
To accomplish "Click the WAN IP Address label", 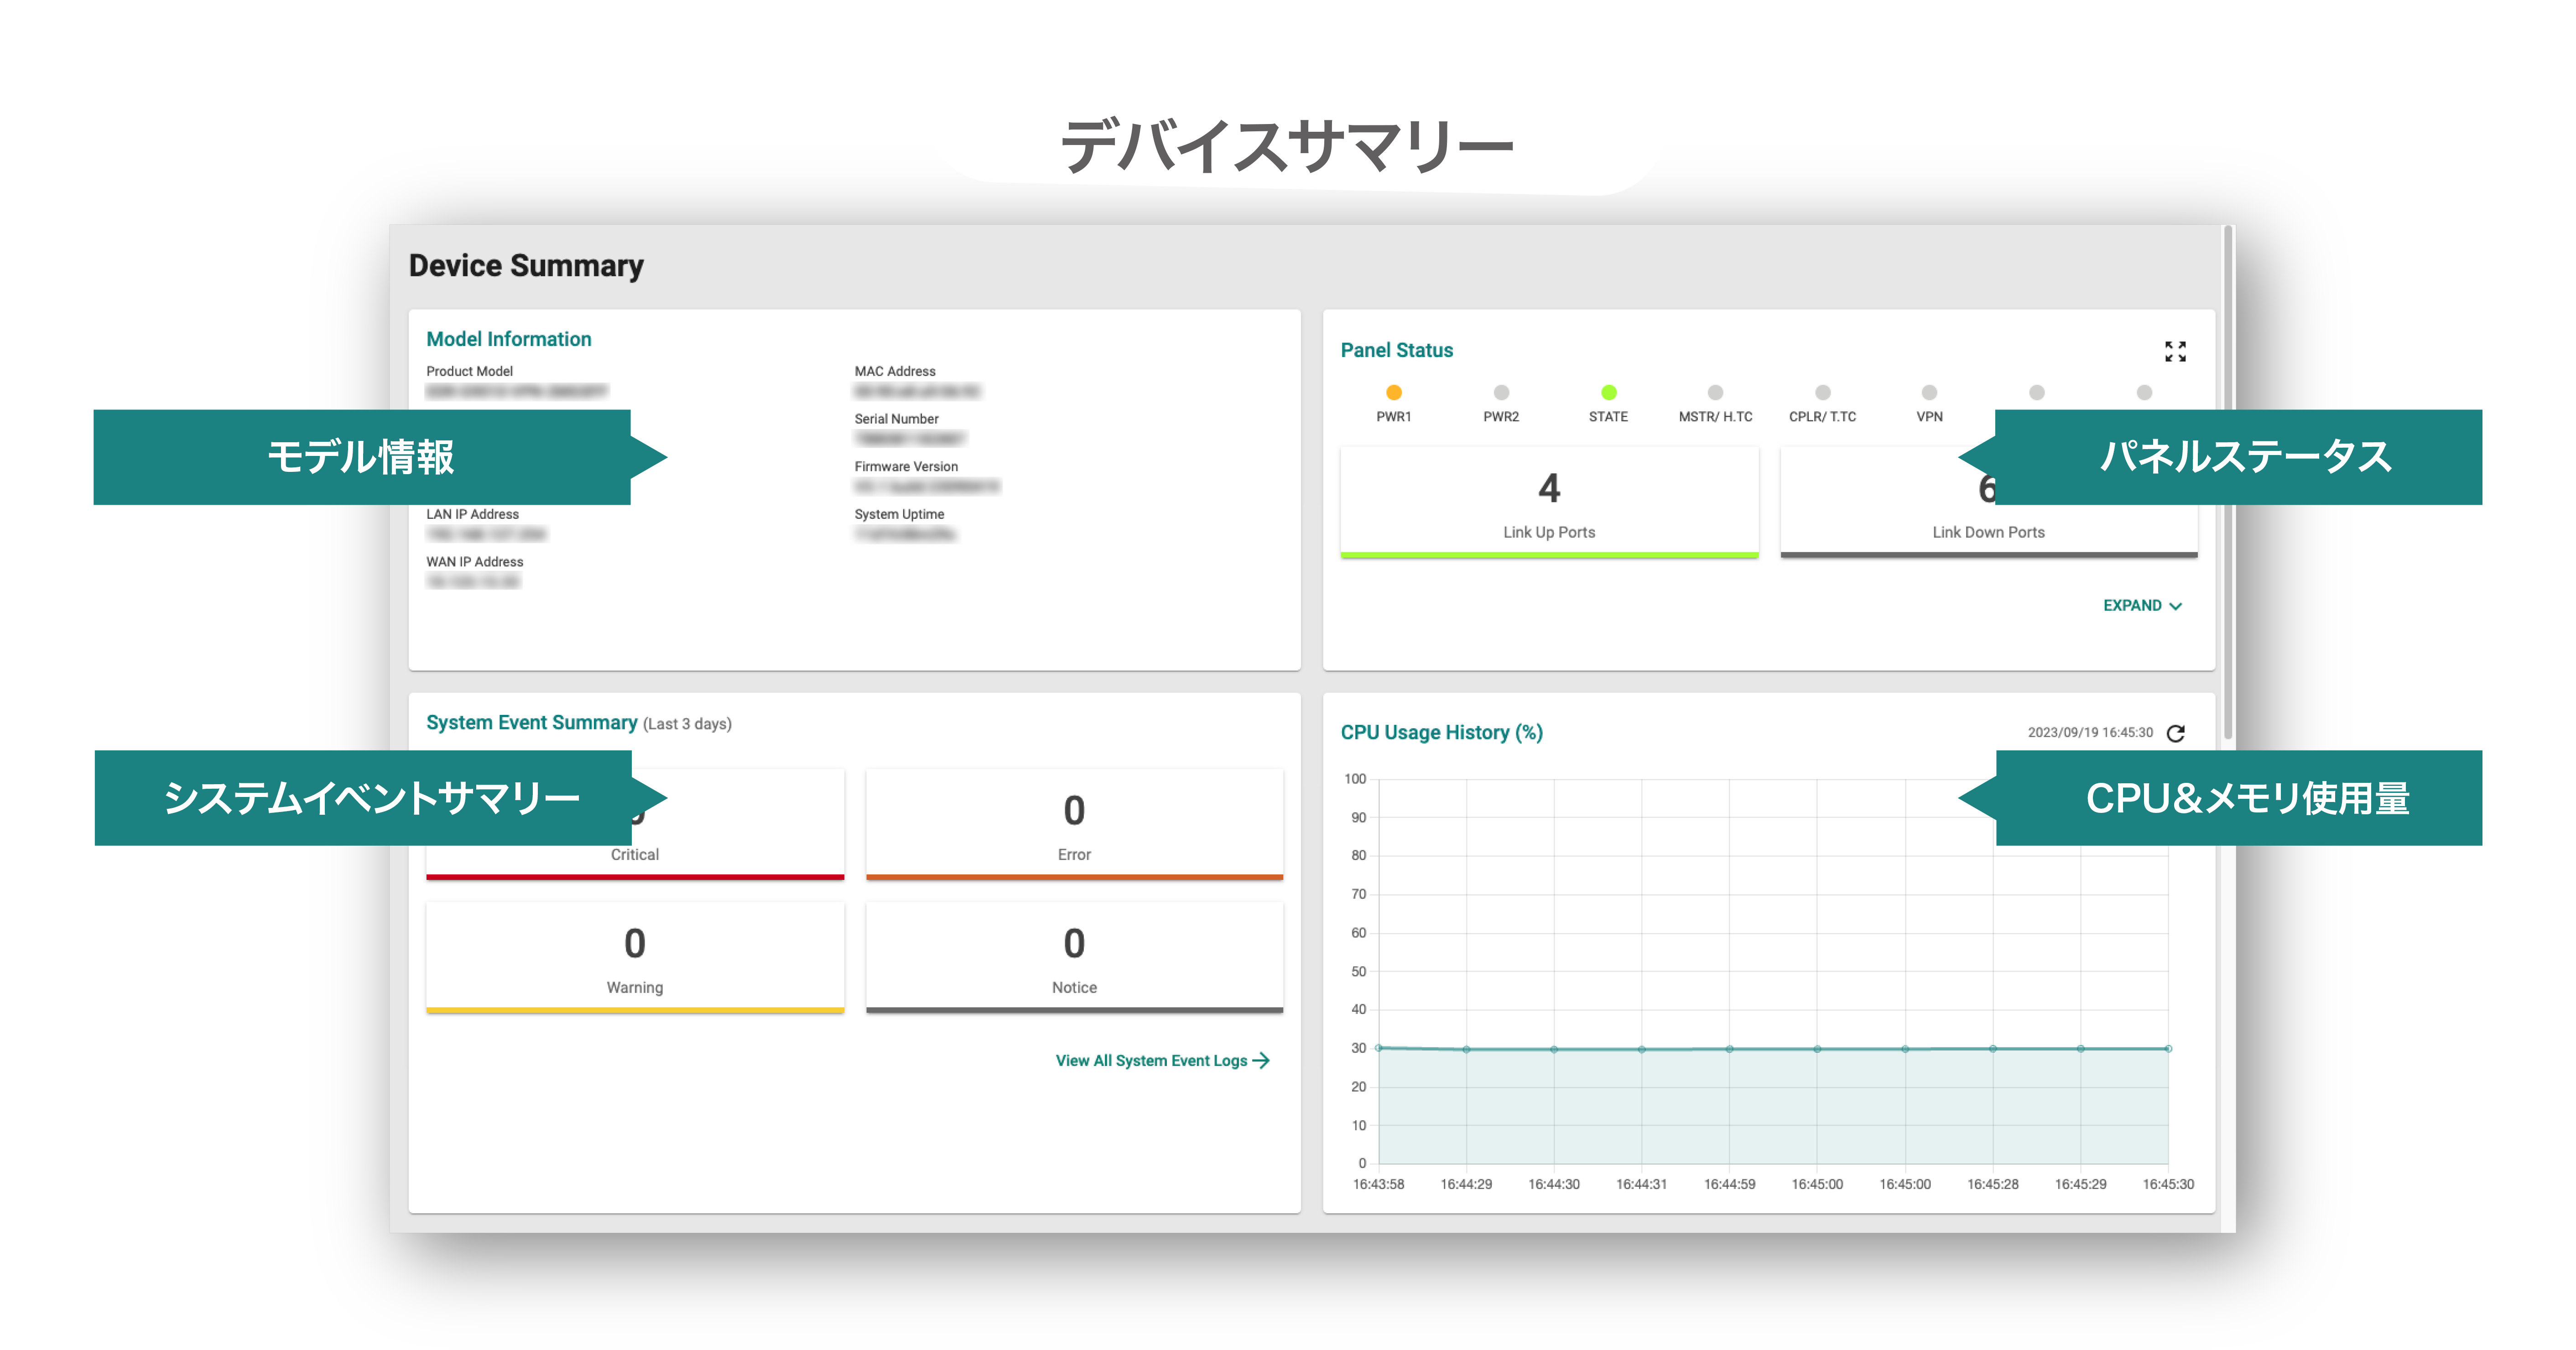I will click(474, 563).
